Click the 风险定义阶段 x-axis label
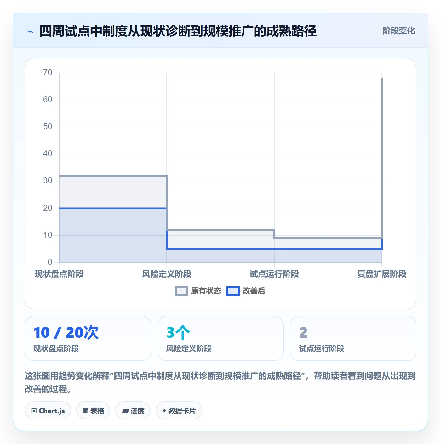441x444 pixels. pos(167,274)
